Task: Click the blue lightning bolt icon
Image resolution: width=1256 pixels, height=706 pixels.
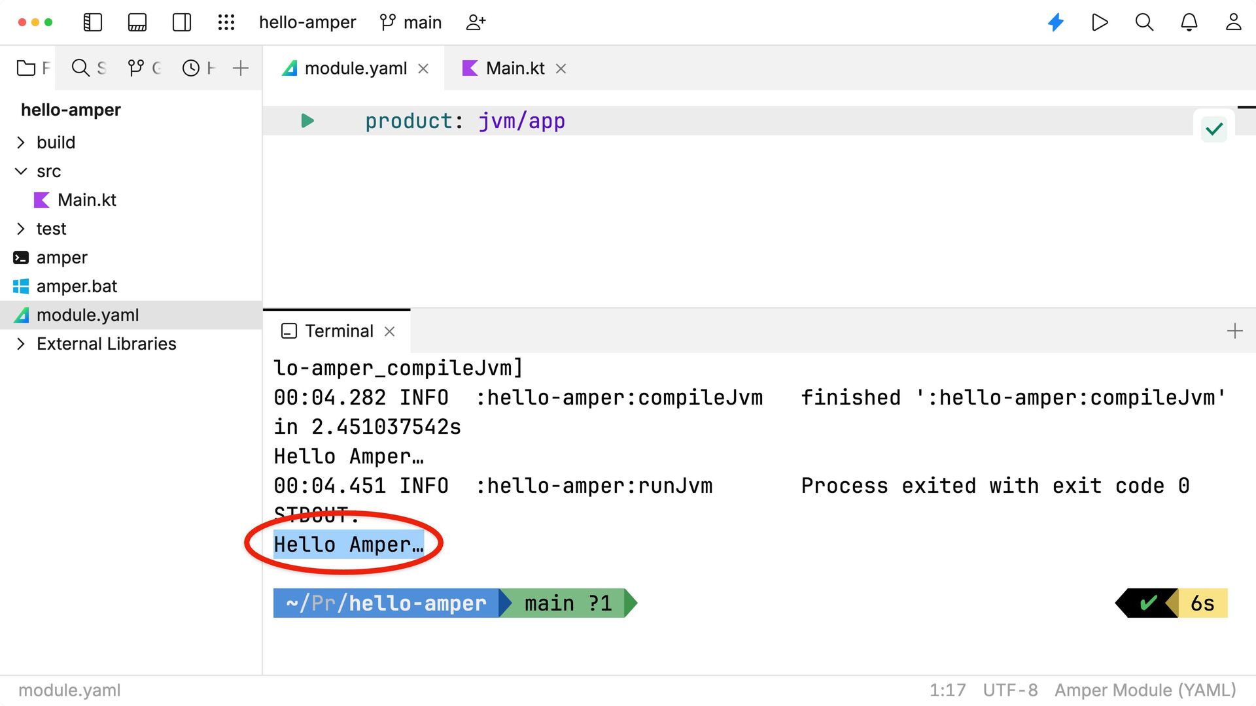Action: tap(1056, 22)
